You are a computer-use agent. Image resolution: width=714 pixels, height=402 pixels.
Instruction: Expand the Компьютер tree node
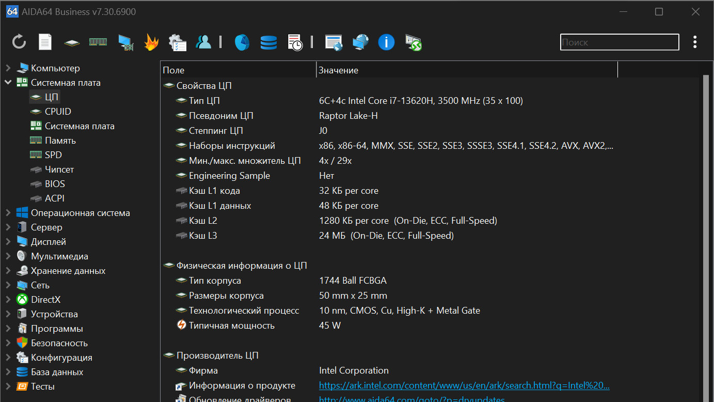(x=8, y=68)
